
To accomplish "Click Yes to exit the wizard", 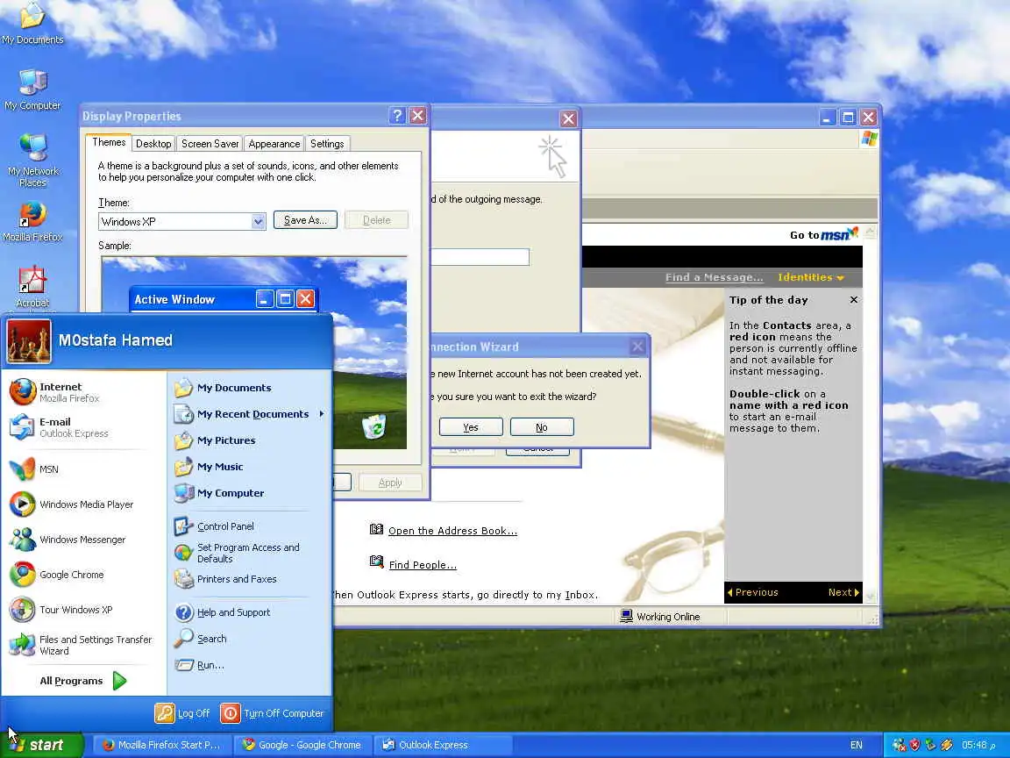I will click(x=471, y=427).
